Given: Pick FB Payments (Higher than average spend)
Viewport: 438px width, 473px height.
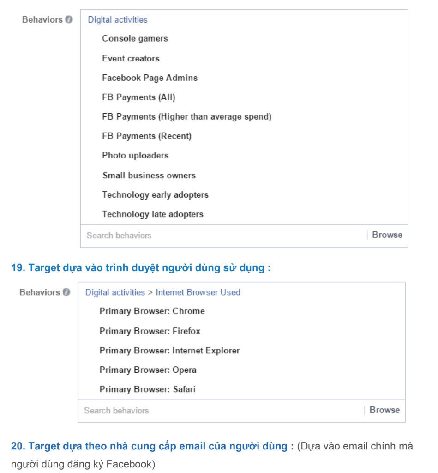Looking at the screenshot, I should coord(188,116).
